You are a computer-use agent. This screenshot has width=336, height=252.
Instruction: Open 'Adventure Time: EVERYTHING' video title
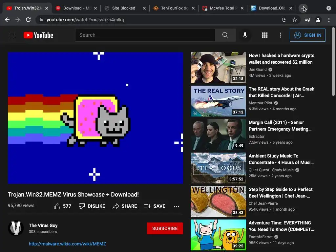click(x=281, y=226)
